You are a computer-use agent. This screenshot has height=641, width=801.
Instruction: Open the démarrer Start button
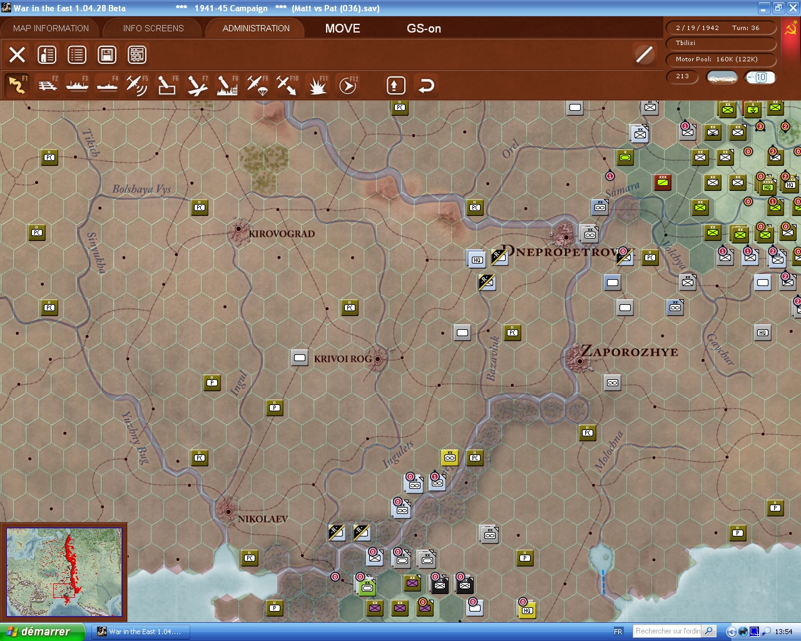(x=43, y=632)
